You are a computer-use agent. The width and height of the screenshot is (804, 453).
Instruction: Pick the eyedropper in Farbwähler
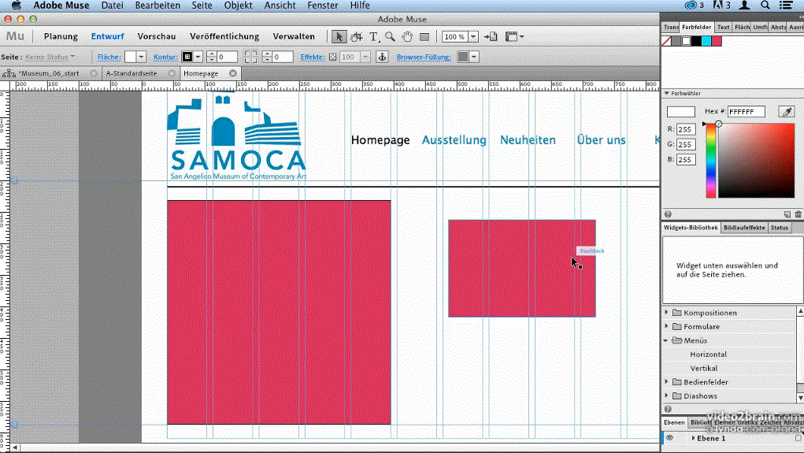787,111
